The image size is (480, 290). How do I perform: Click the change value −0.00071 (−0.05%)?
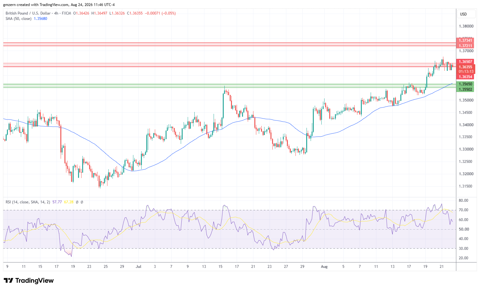click(x=160, y=13)
